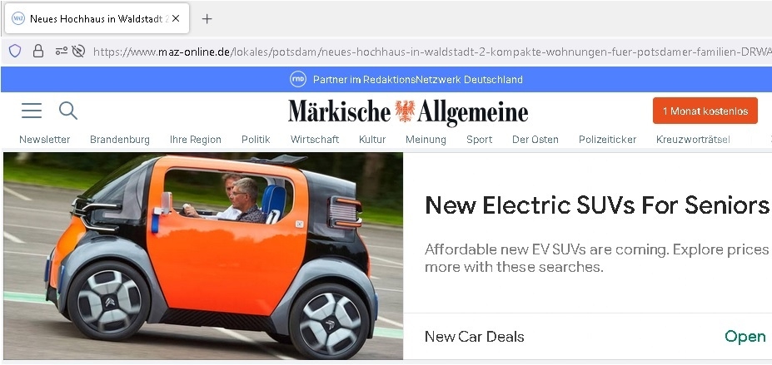Open the Kreuzworträtsel section
The height and width of the screenshot is (365, 772).
(693, 140)
